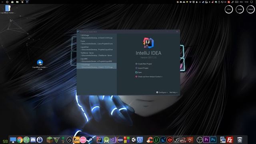This screenshot has height=144, width=256.
Task: Click the Import Project icon
Action: coord(136,68)
